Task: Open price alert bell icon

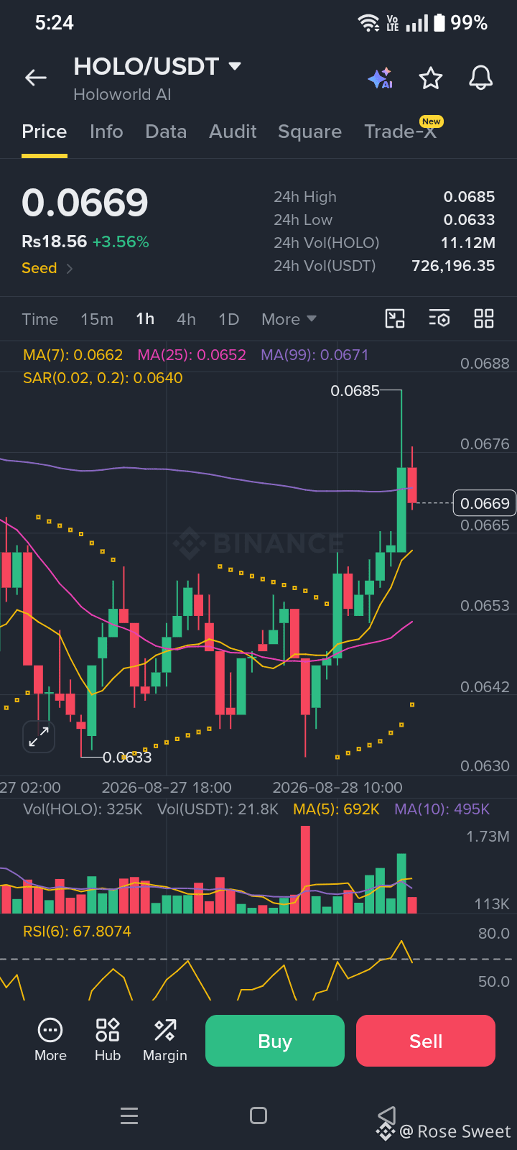Action: coord(481,78)
